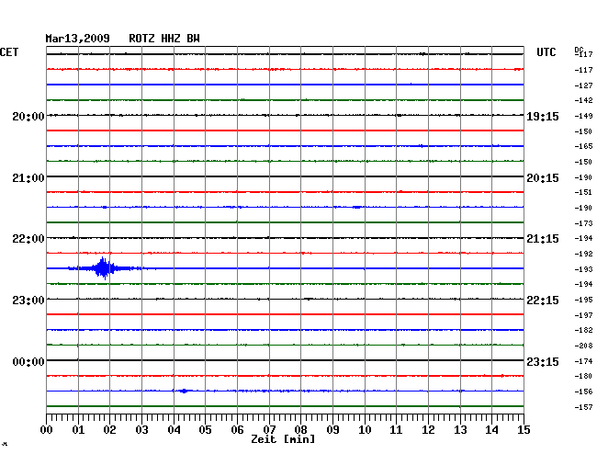The height and width of the screenshot is (454, 597).
Task: Click the 02 minute axis label
Action: pyautogui.click(x=109, y=429)
